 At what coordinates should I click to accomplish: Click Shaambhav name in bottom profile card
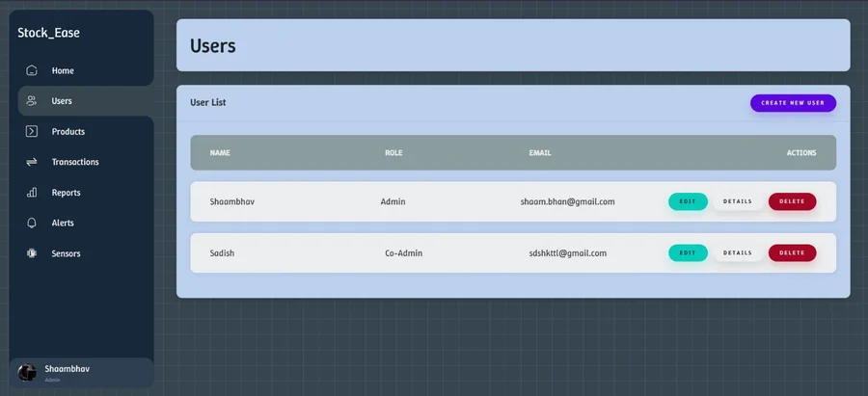click(x=67, y=369)
